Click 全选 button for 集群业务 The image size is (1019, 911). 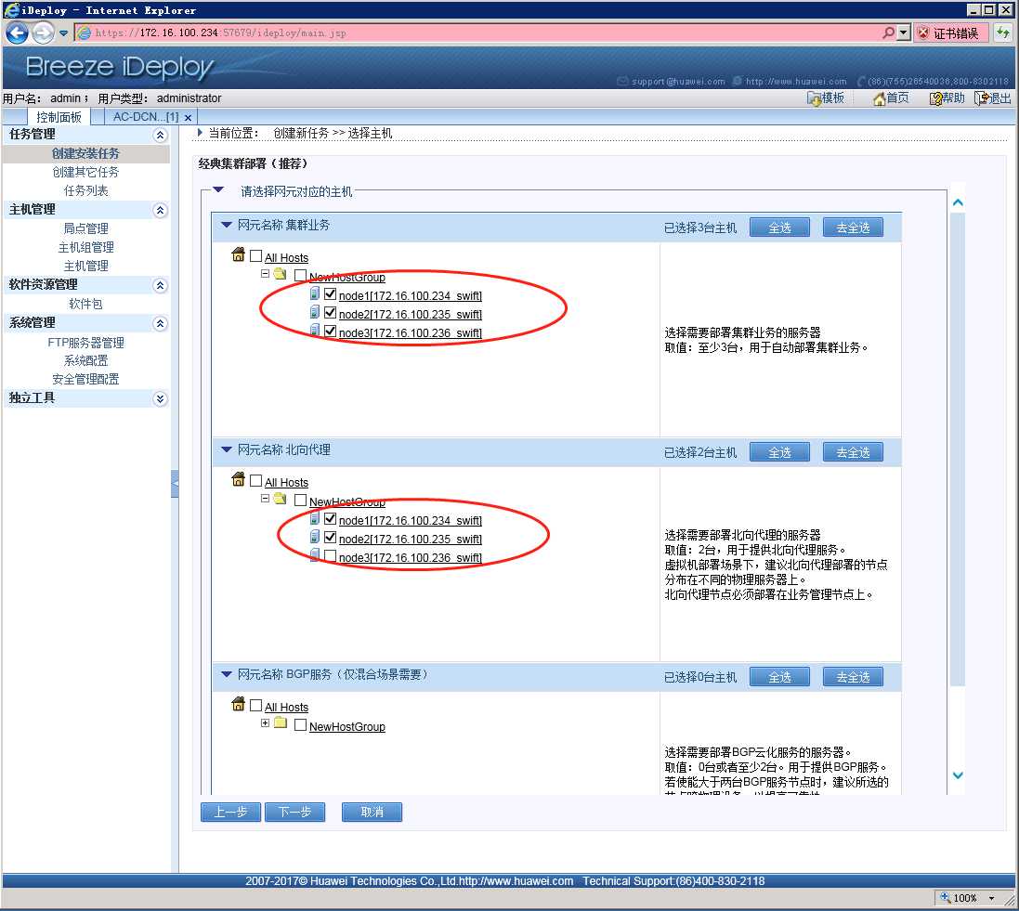[x=780, y=228]
